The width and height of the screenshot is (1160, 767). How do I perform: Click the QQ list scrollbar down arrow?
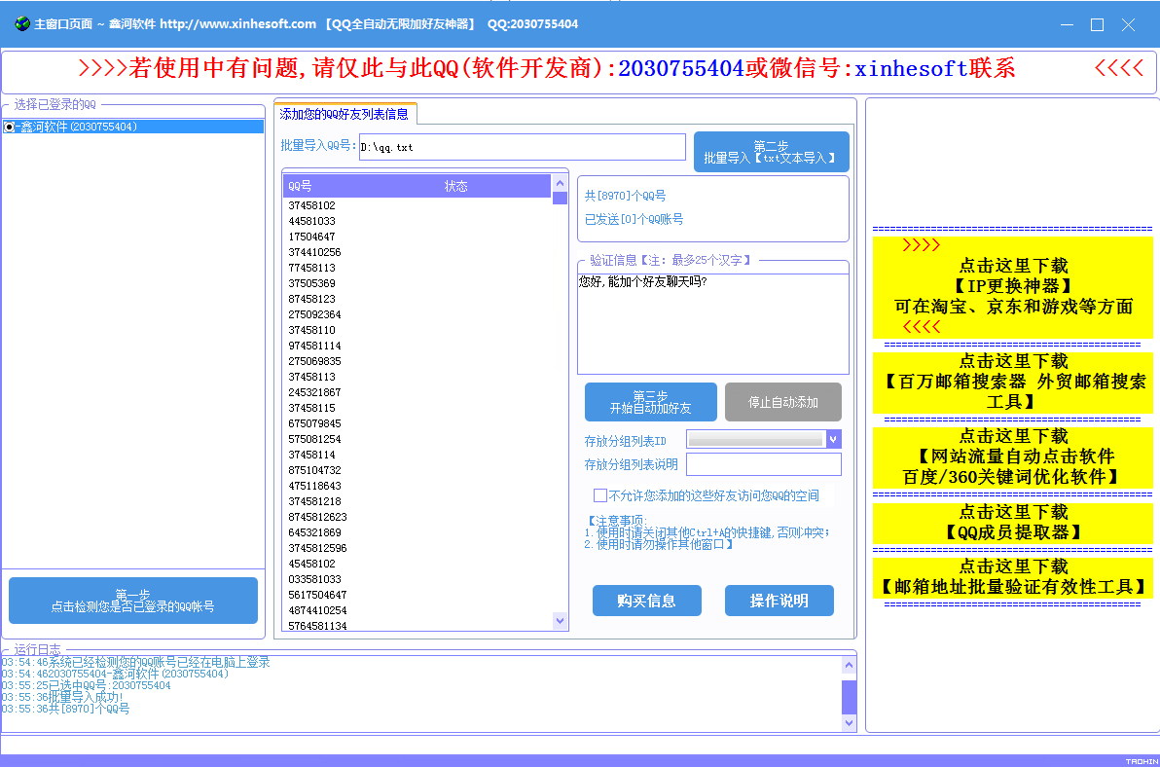pos(560,621)
